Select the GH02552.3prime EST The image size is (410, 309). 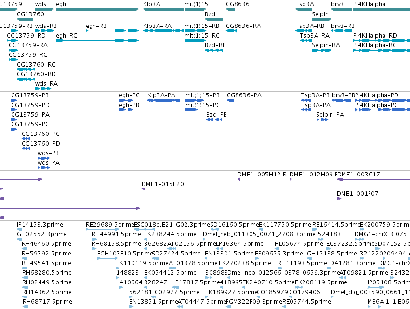pyautogui.click(x=20, y=239)
